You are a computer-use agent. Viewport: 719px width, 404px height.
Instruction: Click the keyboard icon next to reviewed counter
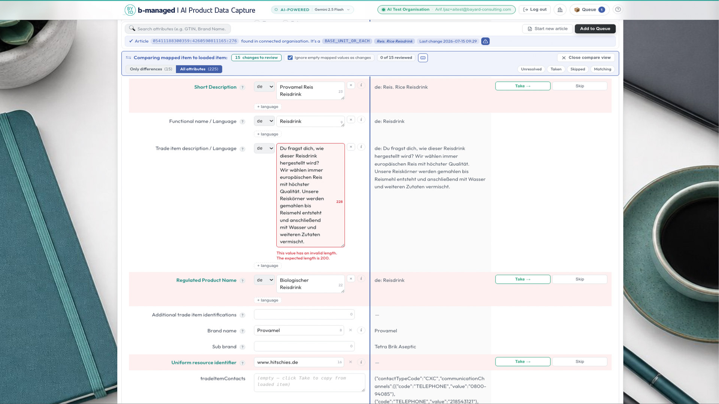(423, 58)
